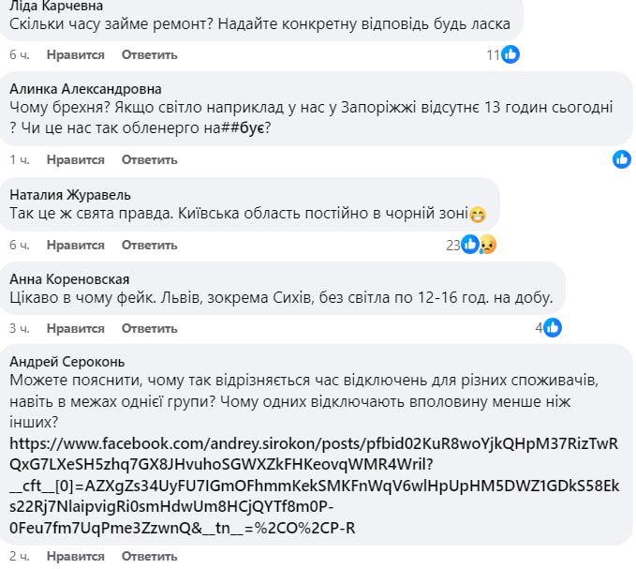Click like reaction icon on Алинка Александровна's comment
Image resolution: width=636 pixels, height=569 pixels.
click(x=622, y=159)
